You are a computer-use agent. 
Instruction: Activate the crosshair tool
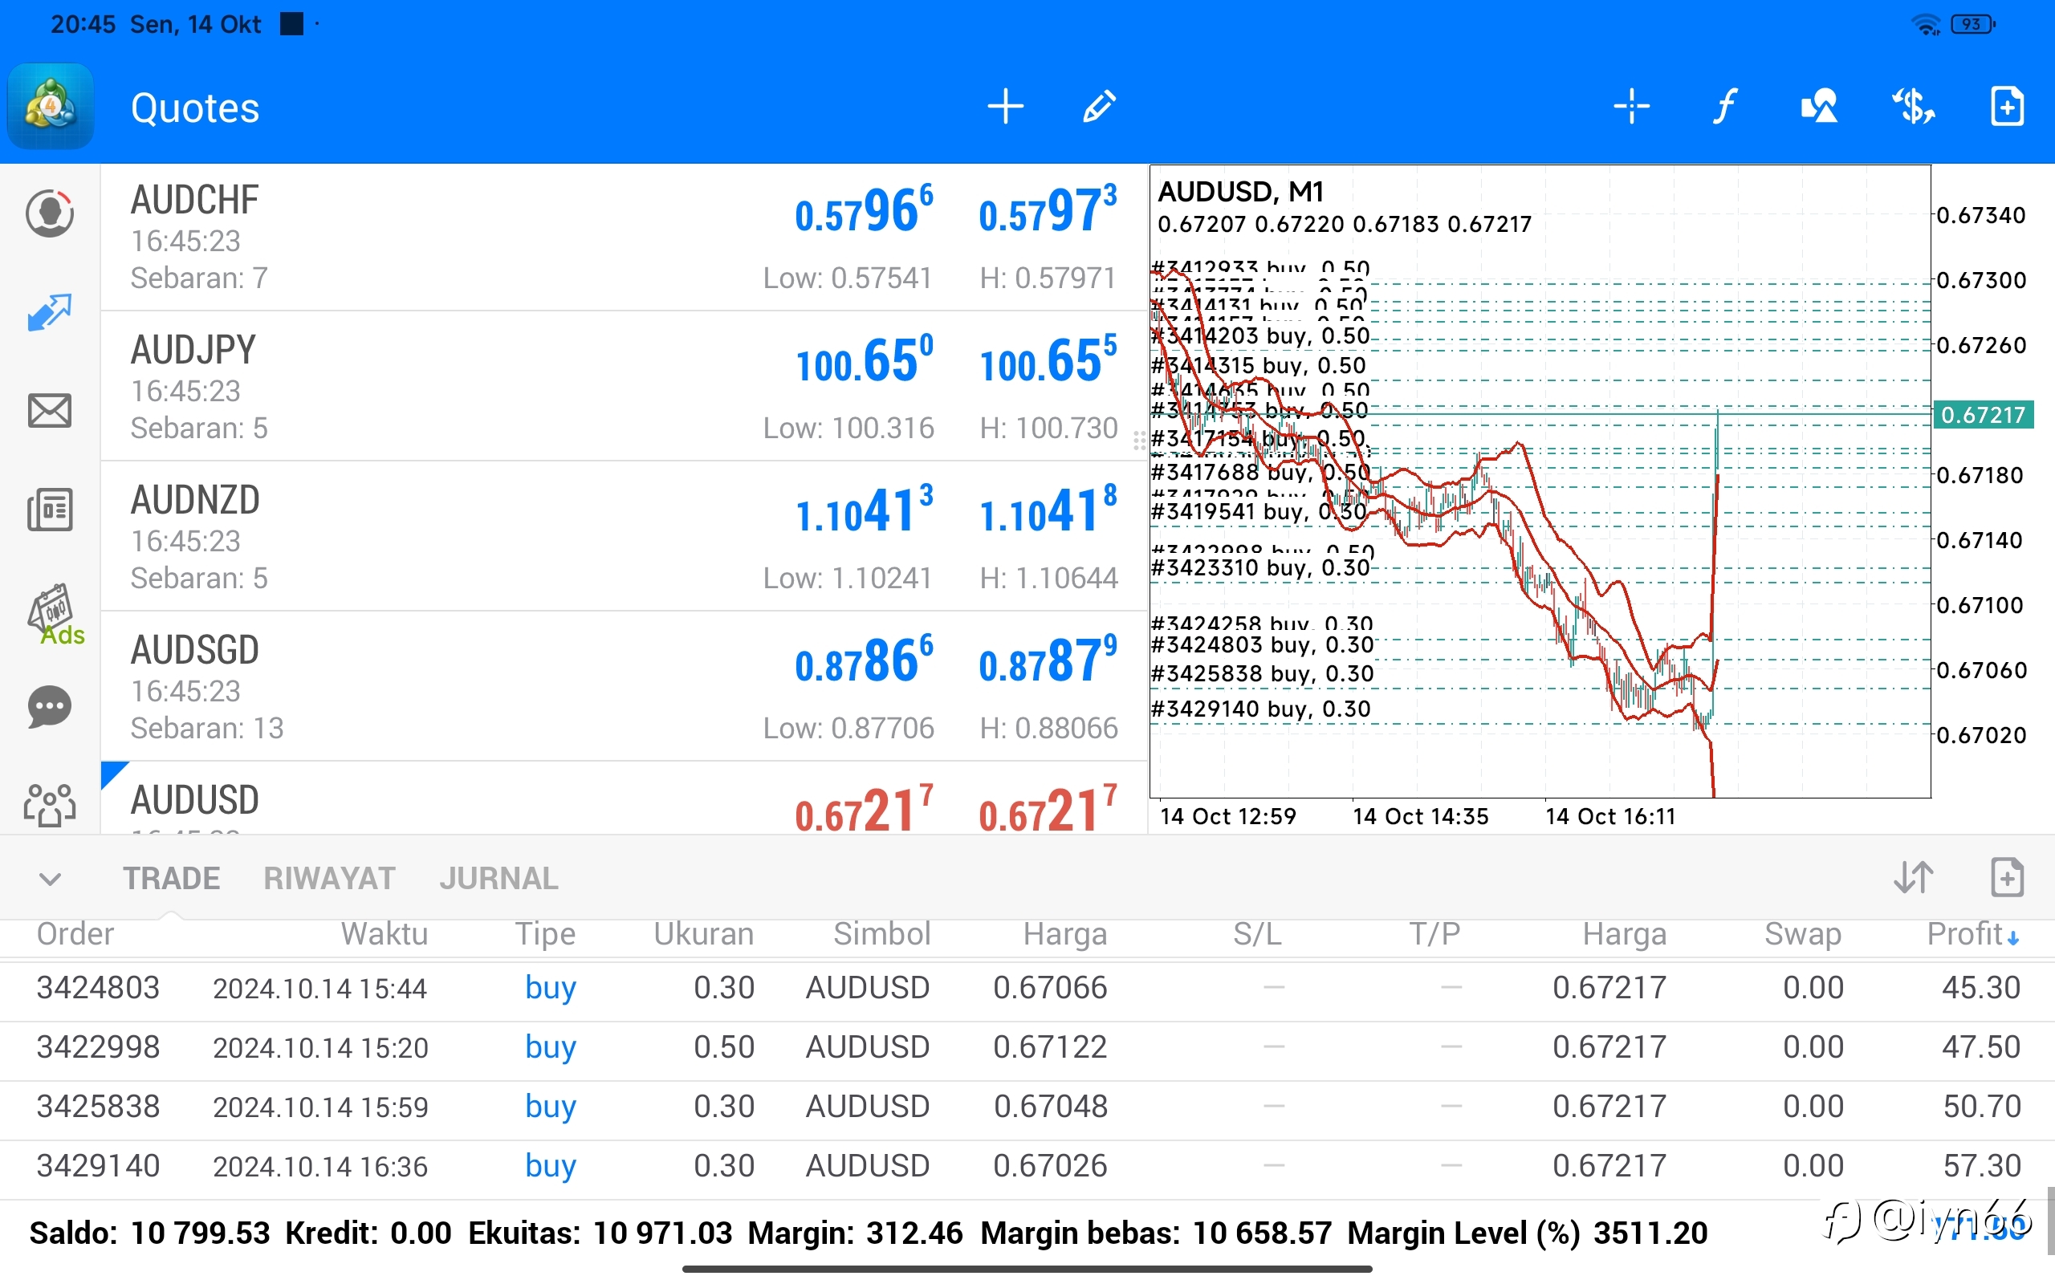click(x=1631, y=107)
